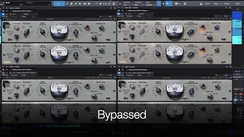Click the Waves logo in Drums plugin bar
This screenshot has height=137, width=244.
[x=3, y=19]
